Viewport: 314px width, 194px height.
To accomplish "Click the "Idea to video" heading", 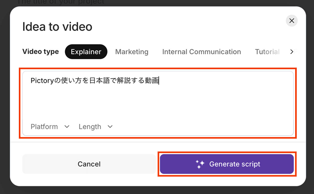I will 57,27.
